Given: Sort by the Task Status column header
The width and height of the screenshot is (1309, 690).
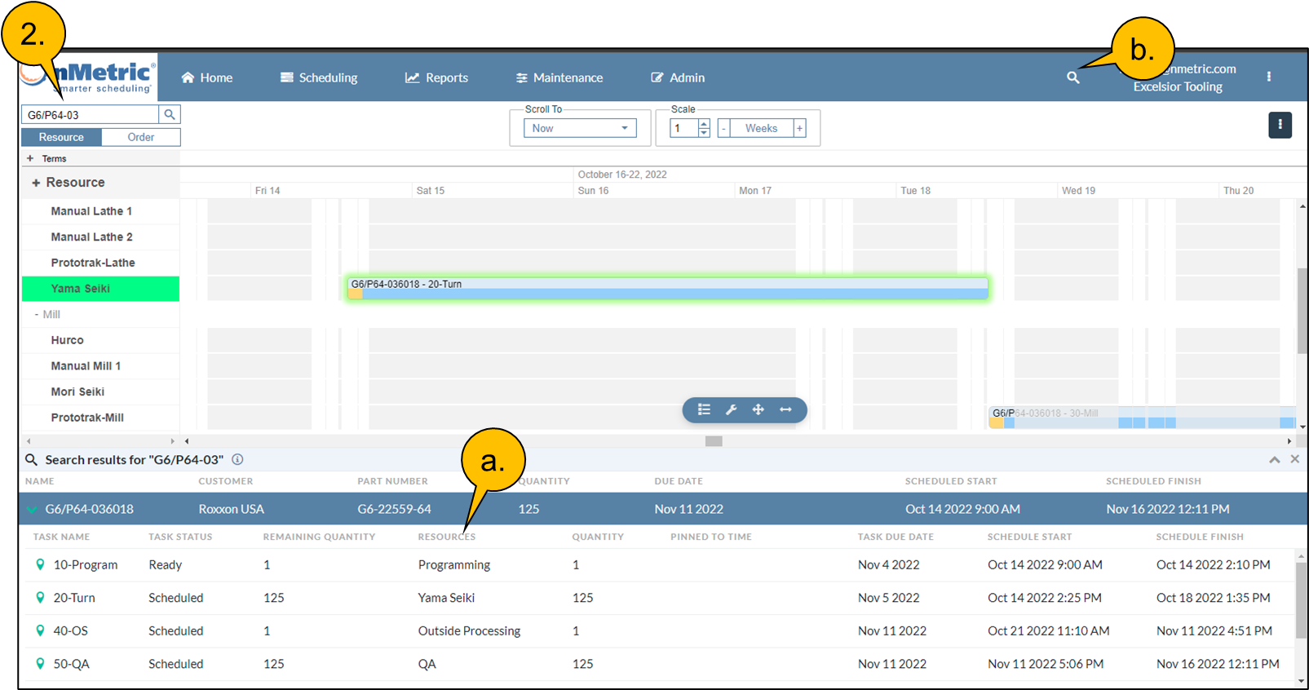Looking at the screenshot, I should [180, 537].
